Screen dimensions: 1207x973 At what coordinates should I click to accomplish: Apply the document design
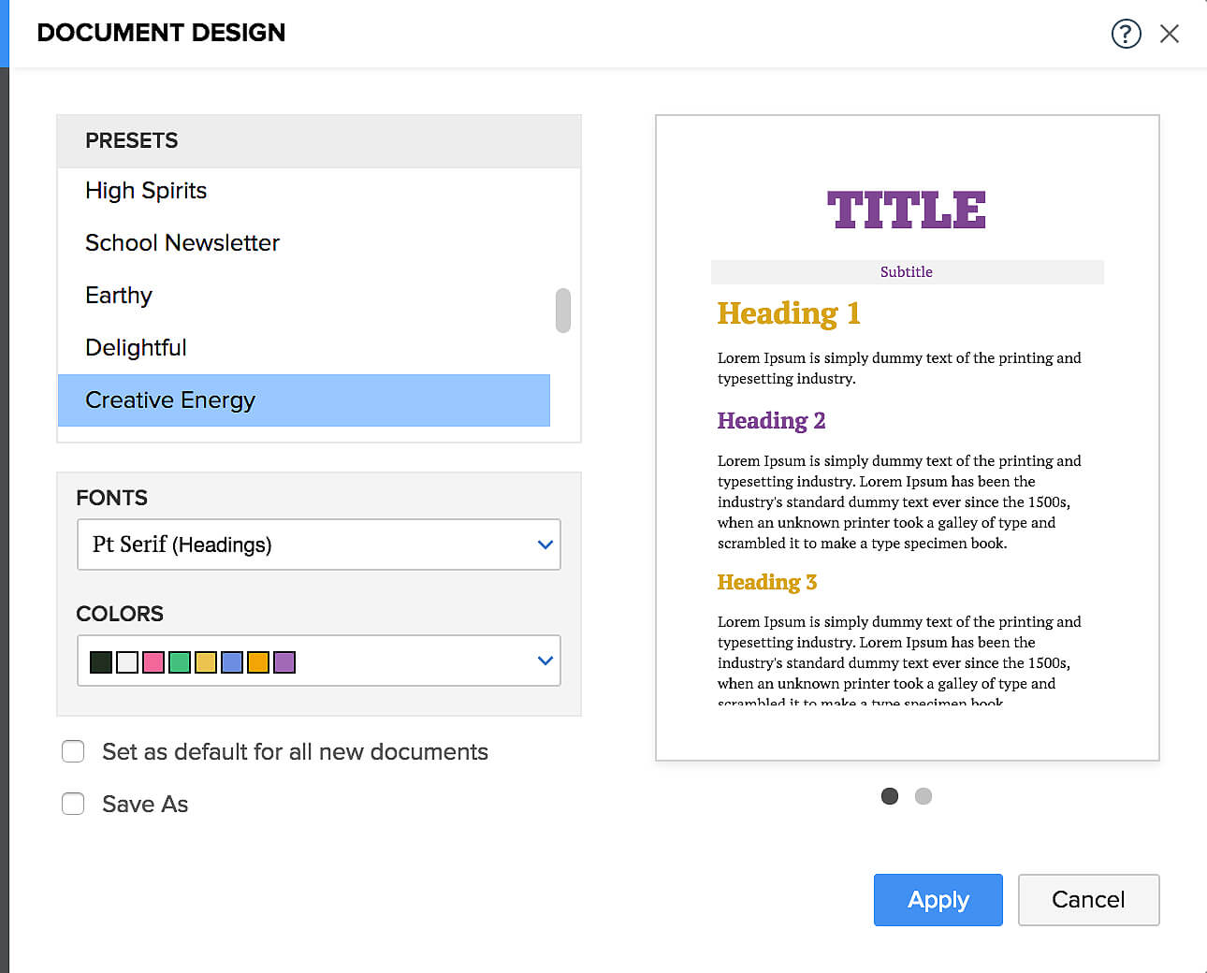click(x=938, y=900)
